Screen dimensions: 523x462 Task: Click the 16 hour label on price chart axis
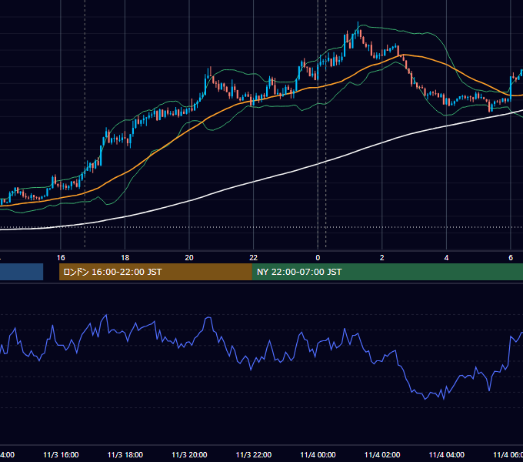61,258
